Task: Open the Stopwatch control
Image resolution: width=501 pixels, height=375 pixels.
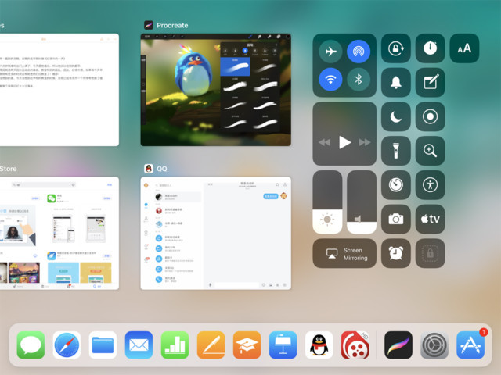Action: point(430,48)
